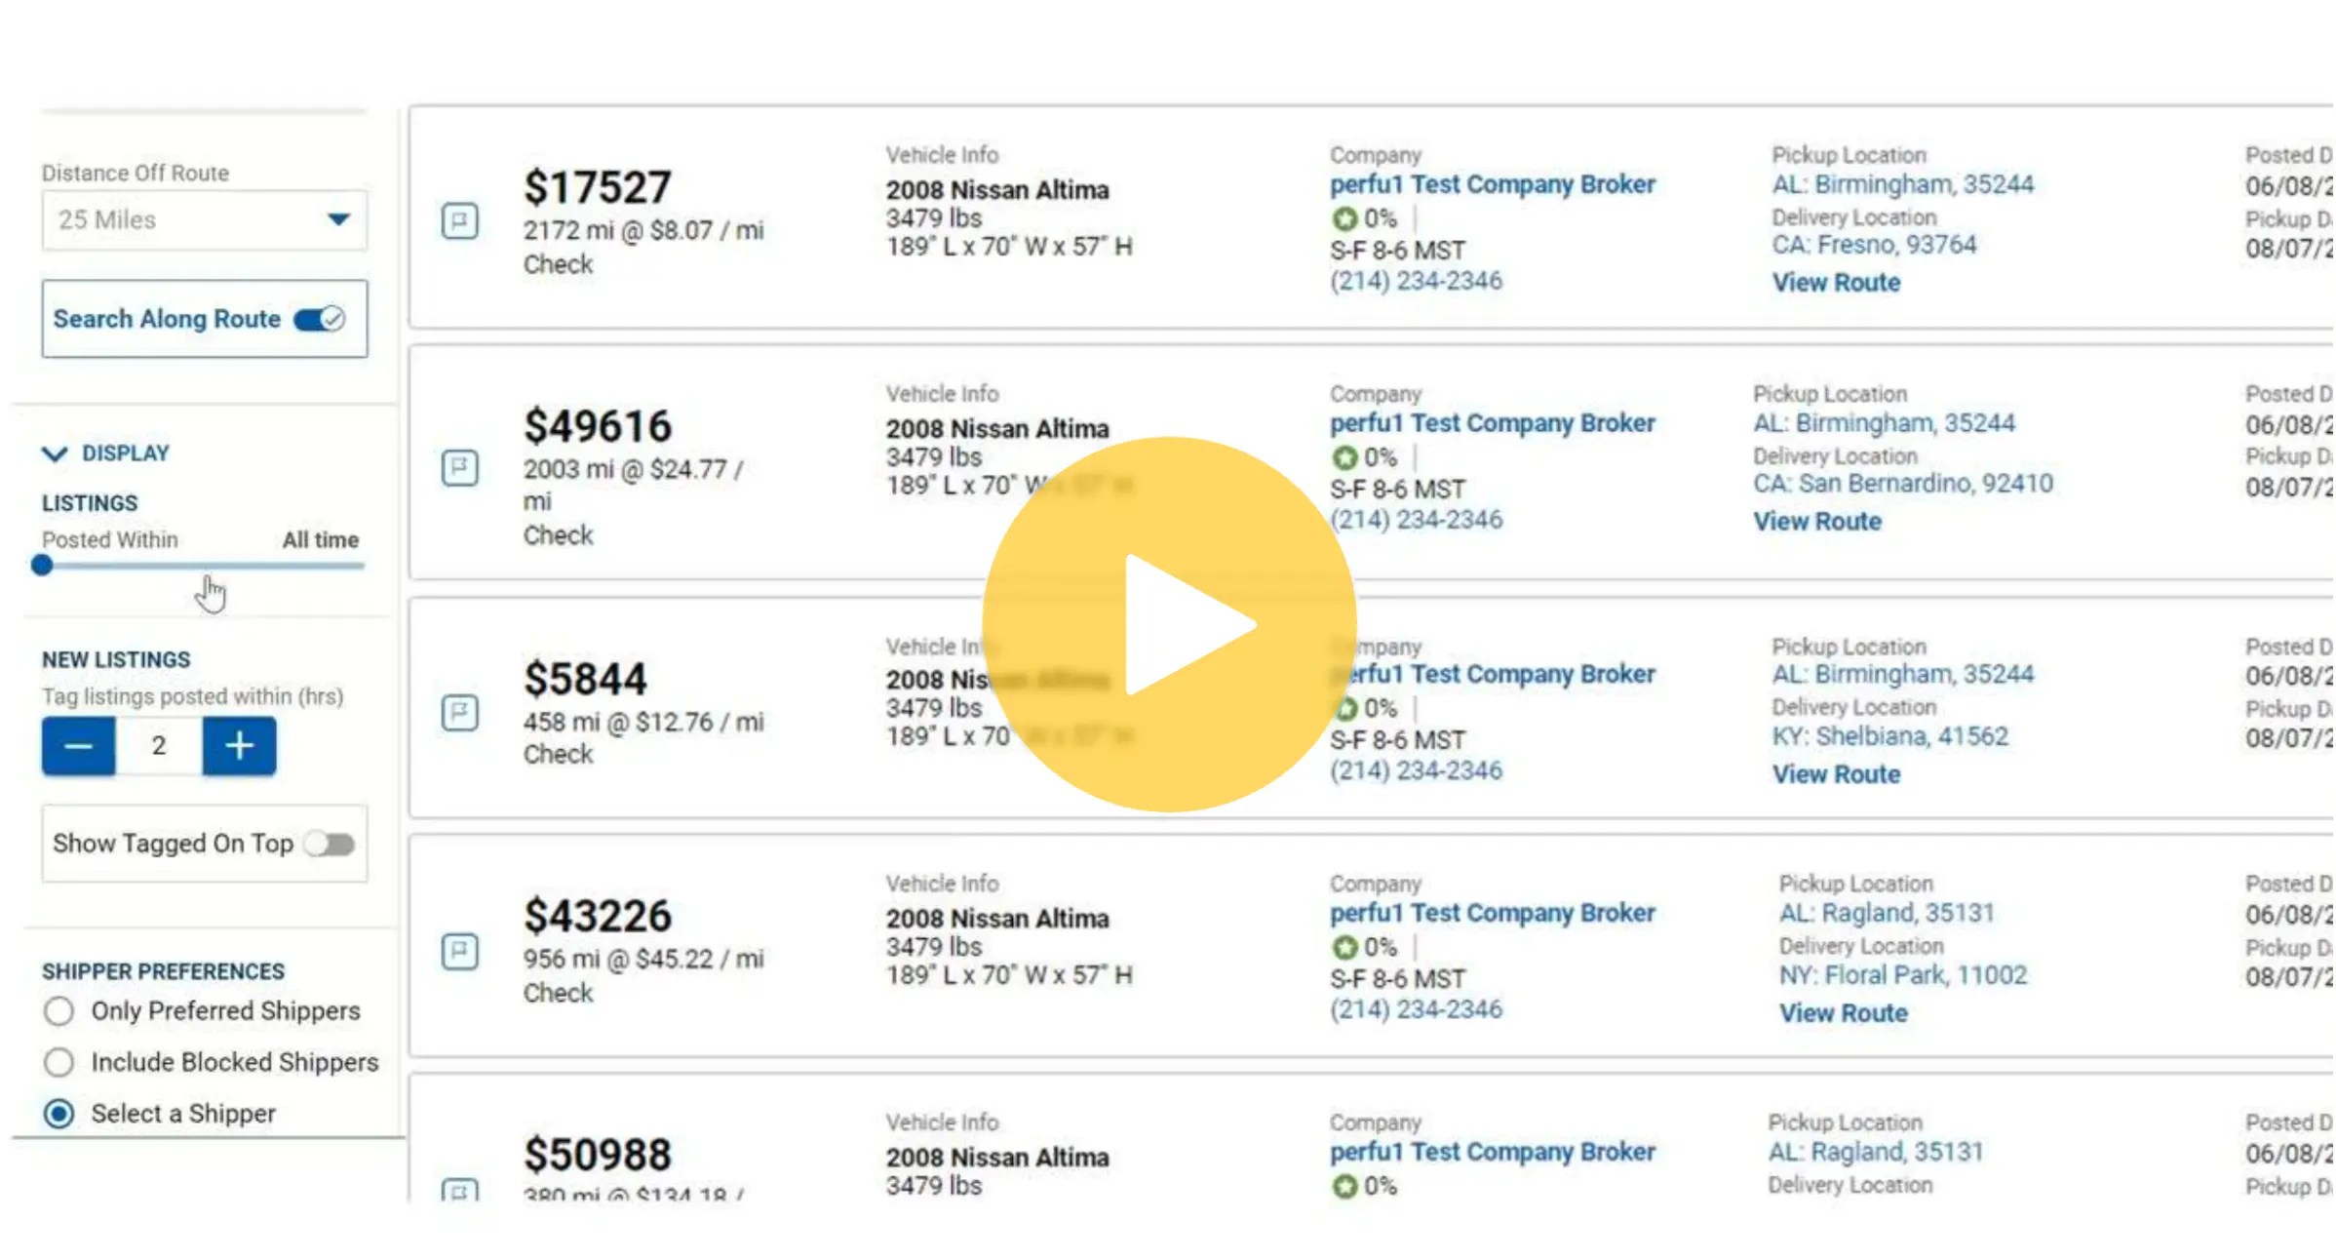Open perfu1 Test Company Broker on the $49616 listing
This screenshot has width=2336, height=1260.
pos(1492,422)
